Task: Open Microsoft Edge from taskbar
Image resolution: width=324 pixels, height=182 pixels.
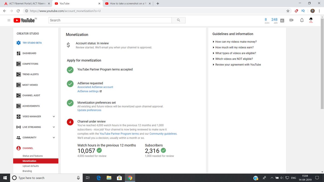Action: pos(99,178)
